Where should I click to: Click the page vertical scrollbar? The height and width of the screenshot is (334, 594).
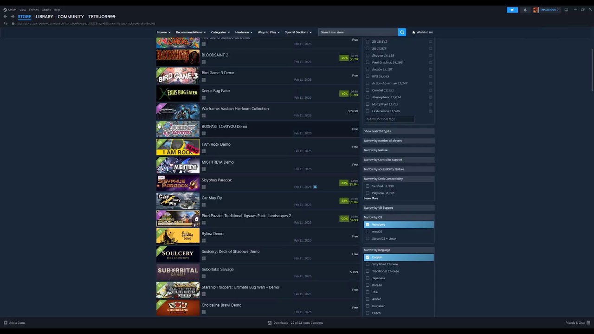pos(592,70)
